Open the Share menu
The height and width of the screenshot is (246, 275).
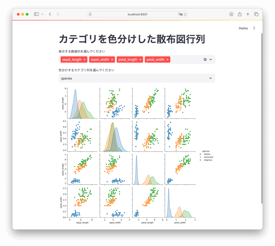pos(240,14)
